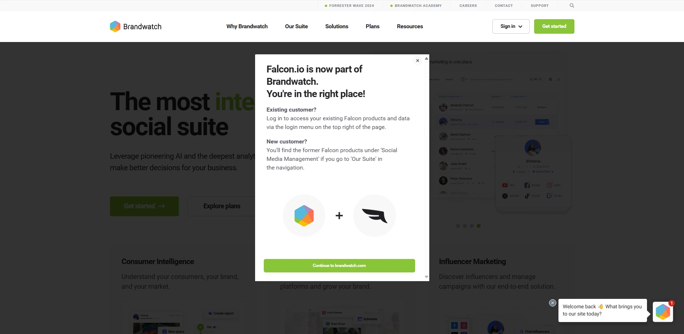Open the Brandwatch chat widget
684x334 pixels.
click(x=663, y=312)
